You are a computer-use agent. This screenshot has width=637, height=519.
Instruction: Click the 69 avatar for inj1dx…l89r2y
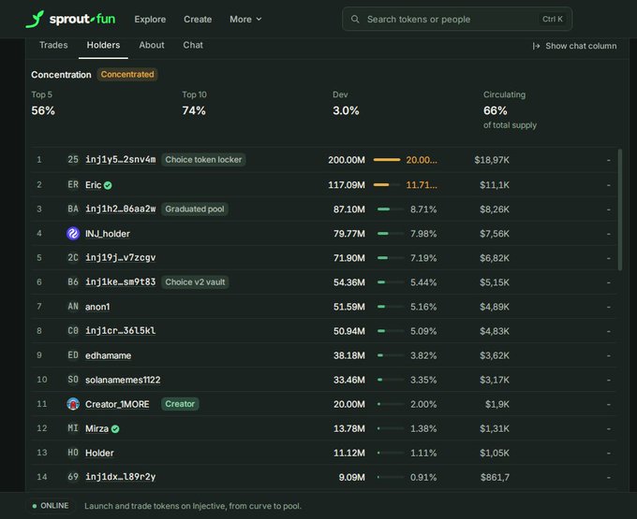(73, 477)
